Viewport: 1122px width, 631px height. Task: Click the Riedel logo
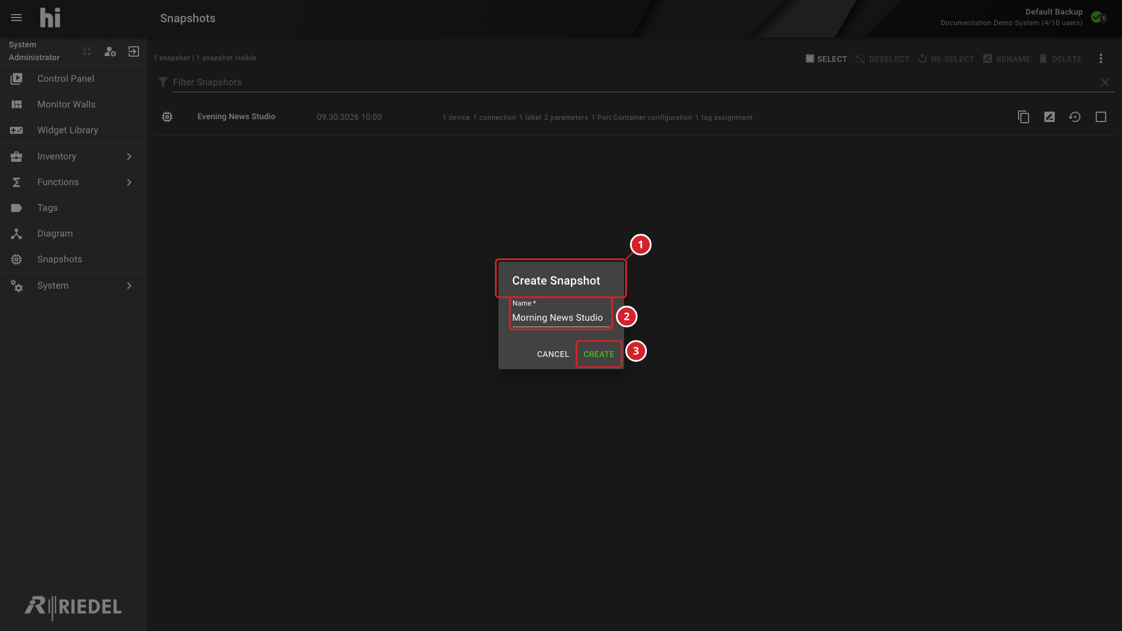pos(73,607)
